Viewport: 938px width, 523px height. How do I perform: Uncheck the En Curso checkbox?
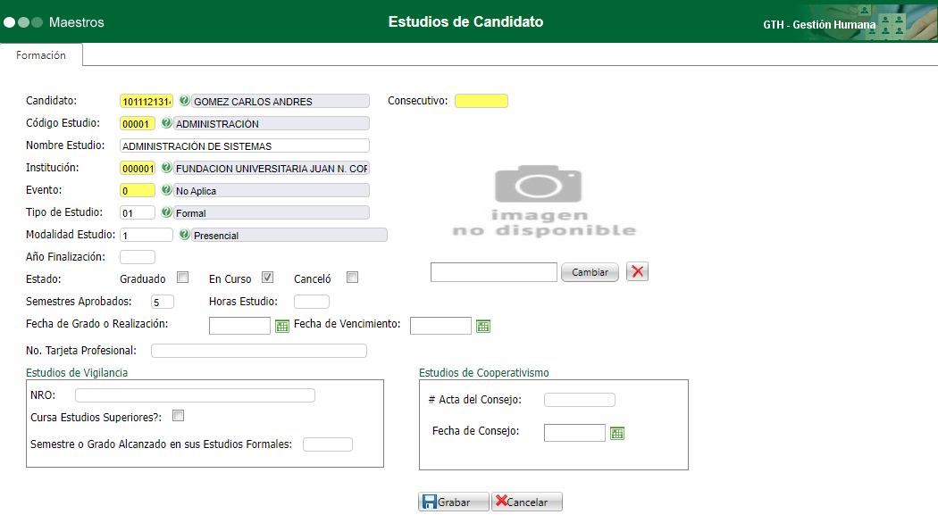coord(267,277)
